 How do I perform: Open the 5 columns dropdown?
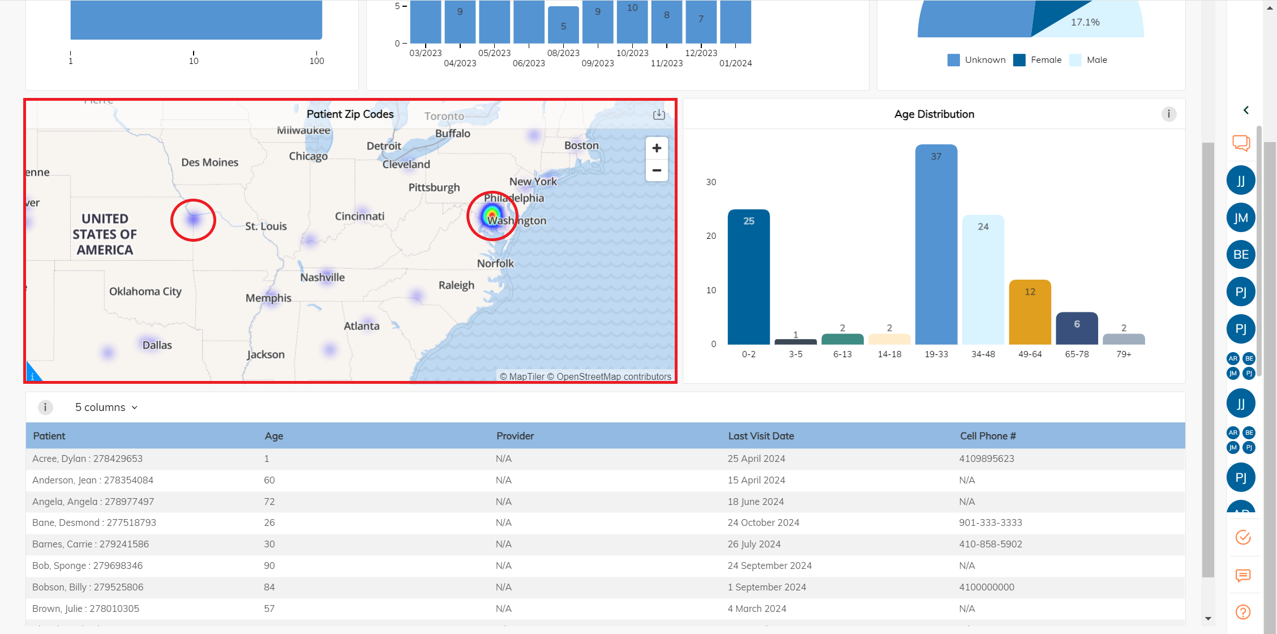click(x=105, y=407)
